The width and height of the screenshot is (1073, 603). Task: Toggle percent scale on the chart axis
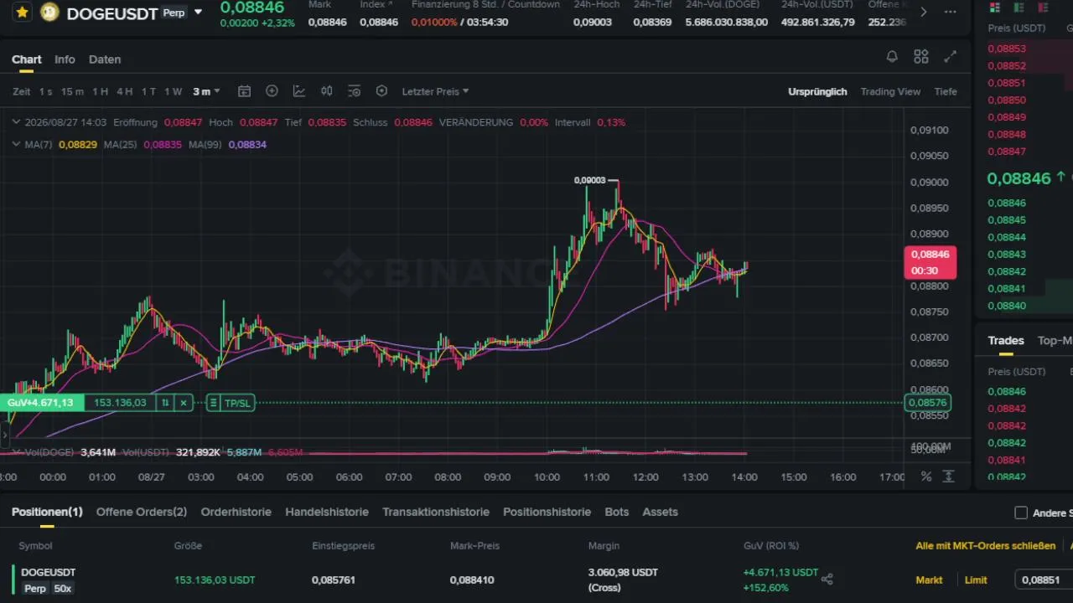click(x=926, y=477)
